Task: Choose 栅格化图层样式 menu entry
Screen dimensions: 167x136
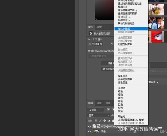Action: (x=131, y=32)
